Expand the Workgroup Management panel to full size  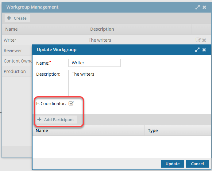[198, 7]
